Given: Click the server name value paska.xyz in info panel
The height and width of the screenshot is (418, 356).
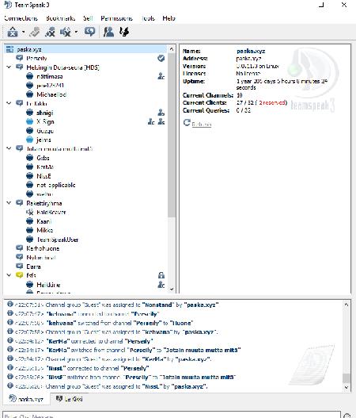Looking at the screenshot, I should click(251, 51).
